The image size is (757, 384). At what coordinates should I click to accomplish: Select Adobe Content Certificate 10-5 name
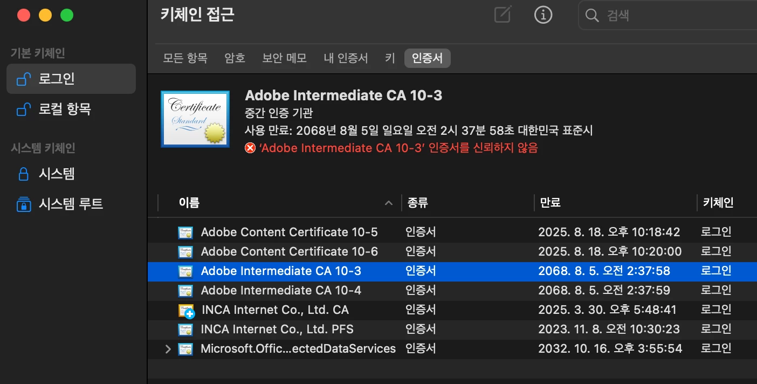pyautogui.click(x=289, y=232)
